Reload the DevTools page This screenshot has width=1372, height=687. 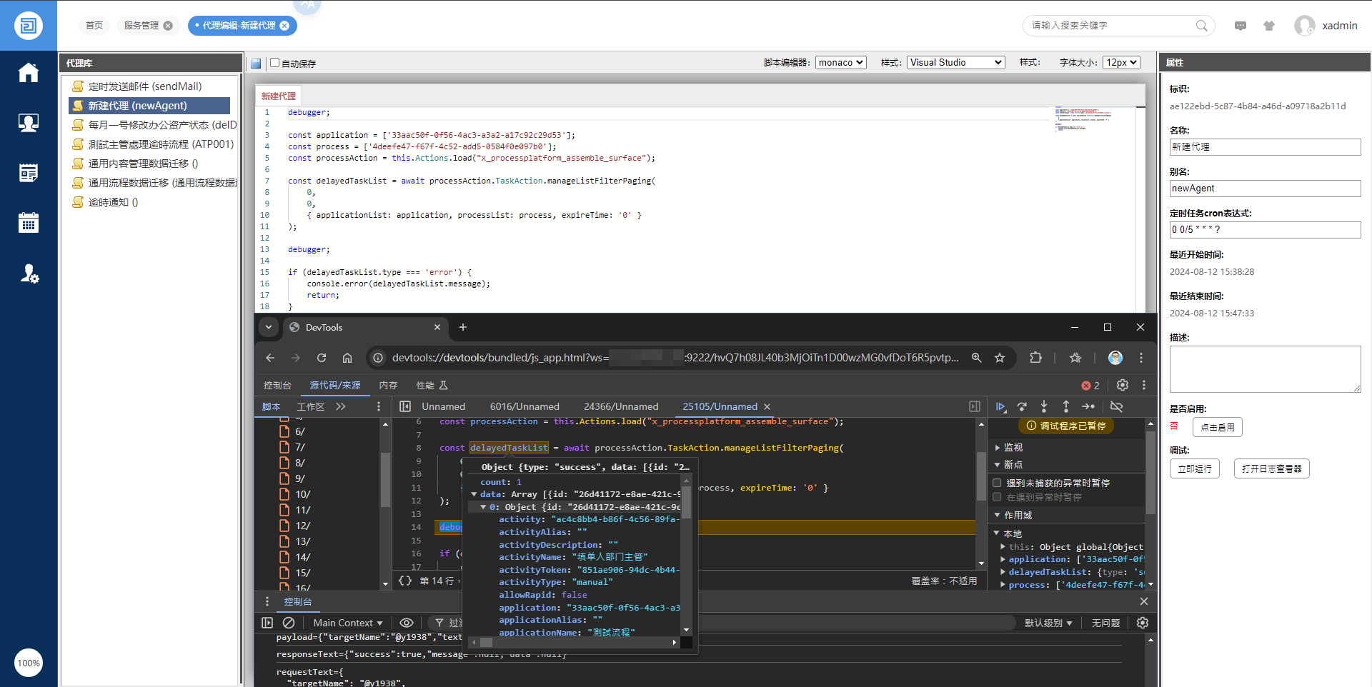[322, 358]
